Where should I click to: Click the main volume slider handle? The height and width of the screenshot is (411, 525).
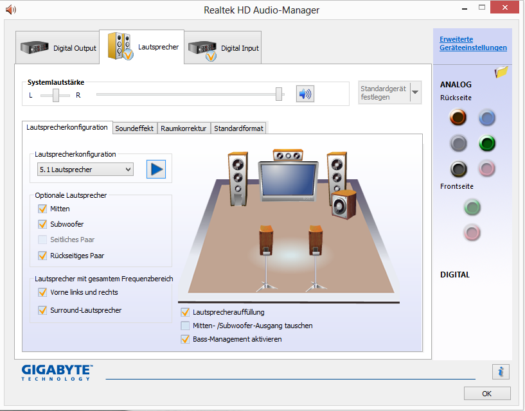tap(279, 94)
